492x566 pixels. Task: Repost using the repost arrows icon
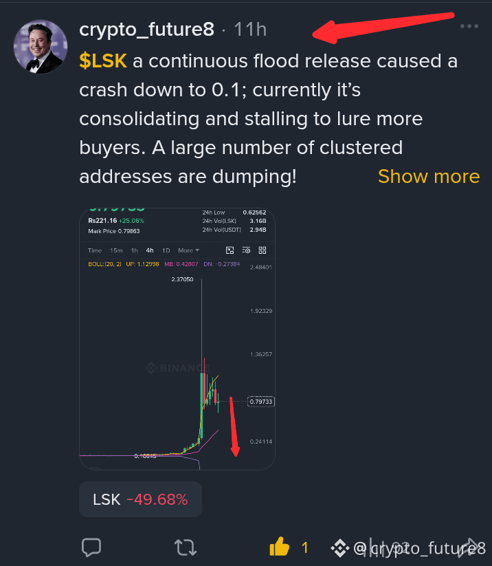click(186, 547)
